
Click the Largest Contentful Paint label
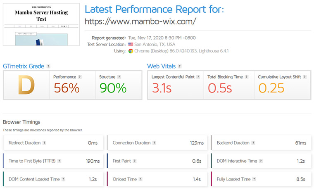point(173,77)
